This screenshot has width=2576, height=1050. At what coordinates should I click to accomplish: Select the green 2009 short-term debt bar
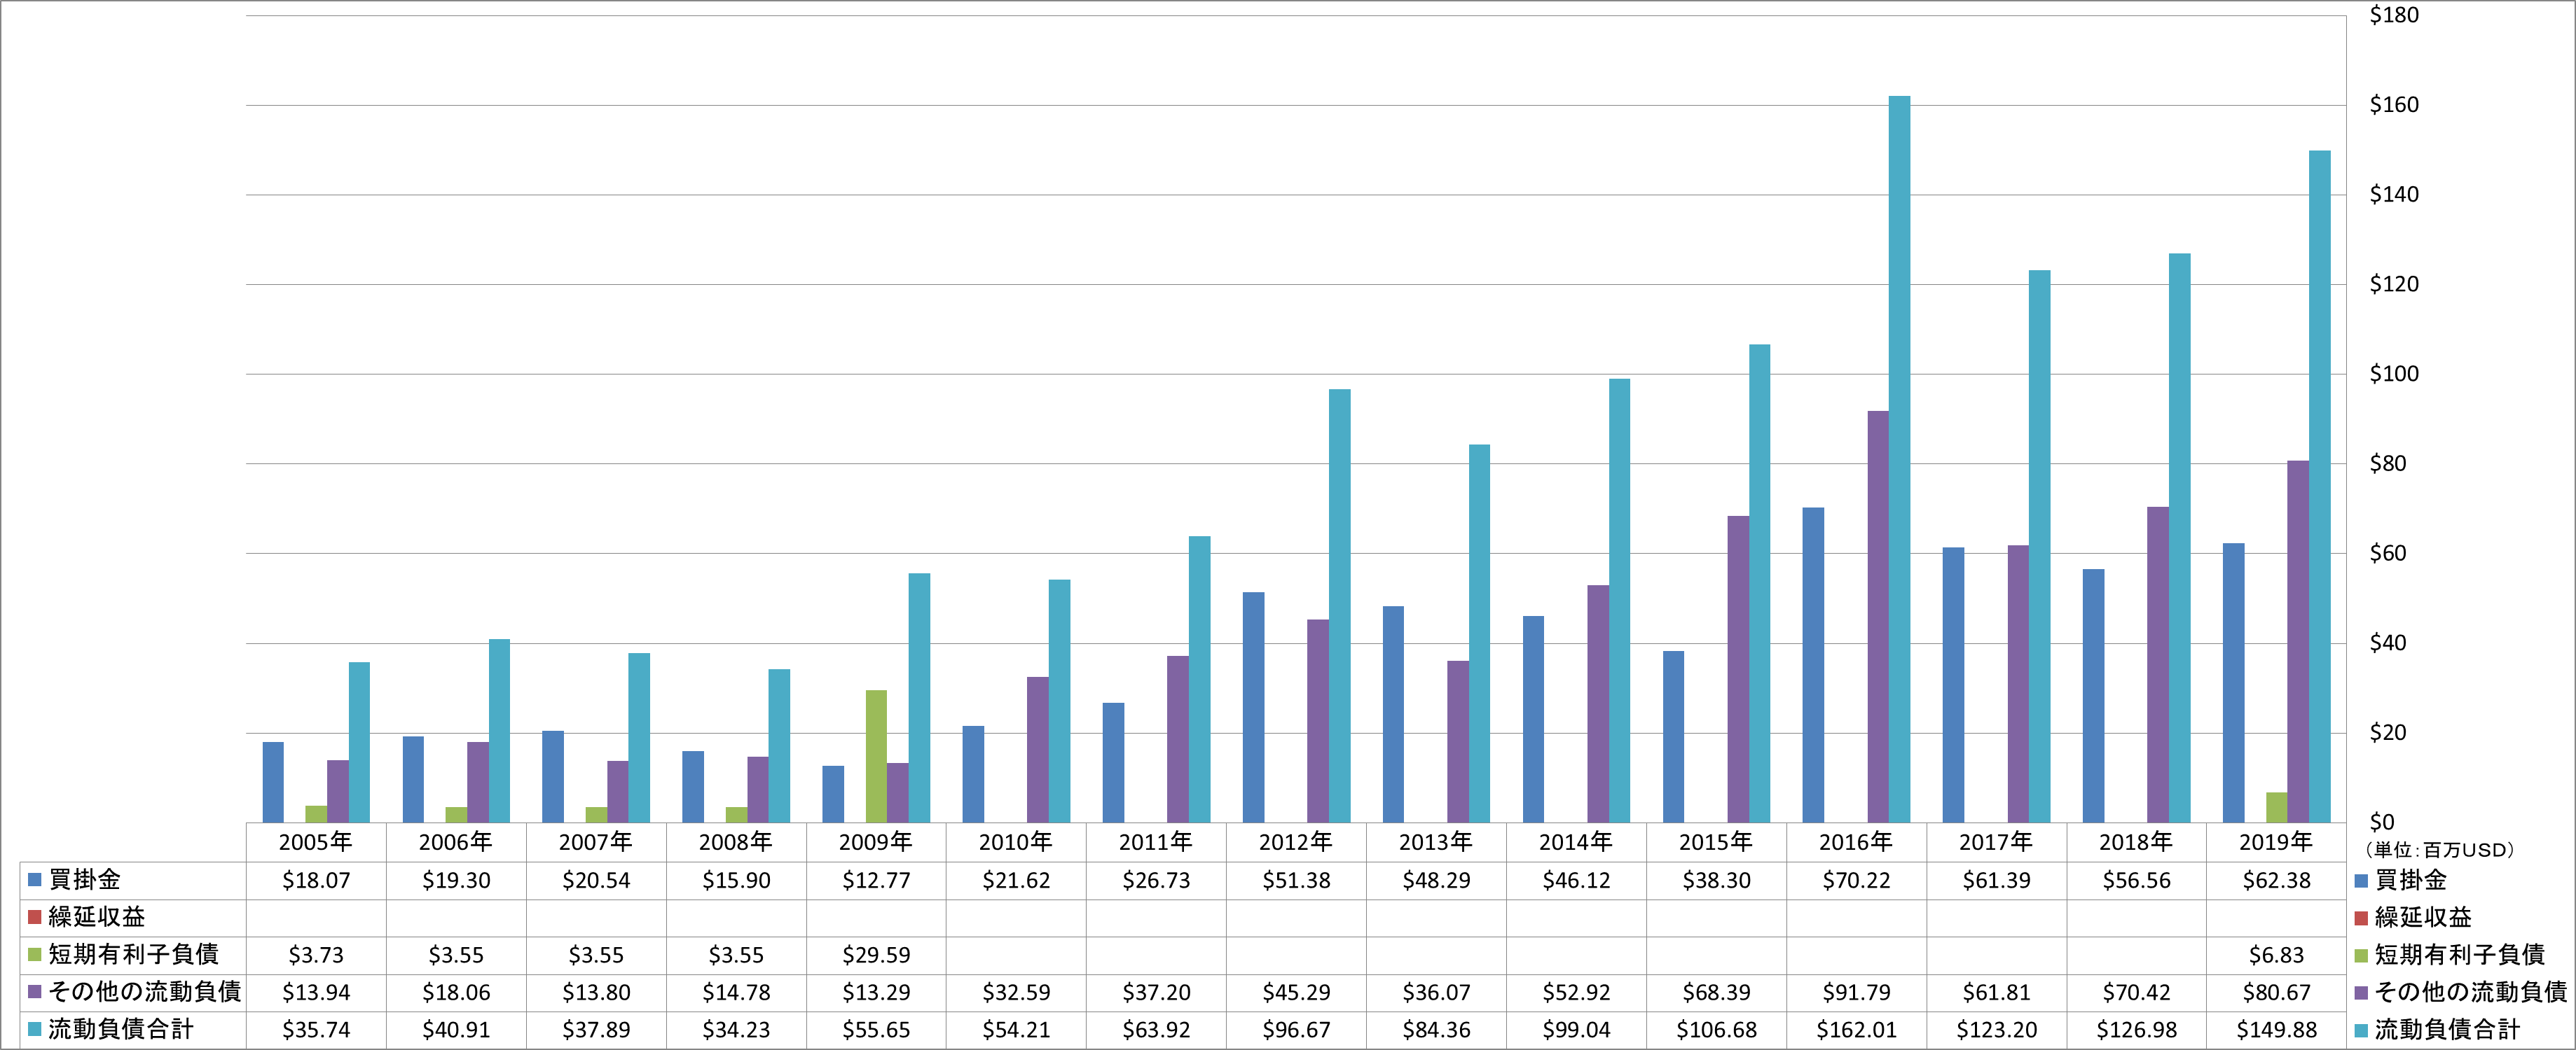point(876,756)
